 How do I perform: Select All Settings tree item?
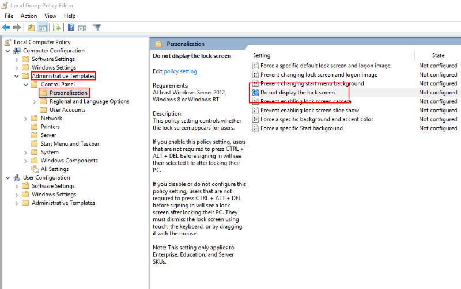pyautogui.click(x=55, y=169)
